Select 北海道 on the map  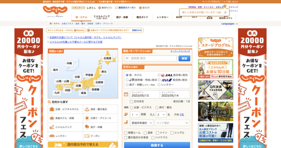pyautogui.click(x=107, y=58)
